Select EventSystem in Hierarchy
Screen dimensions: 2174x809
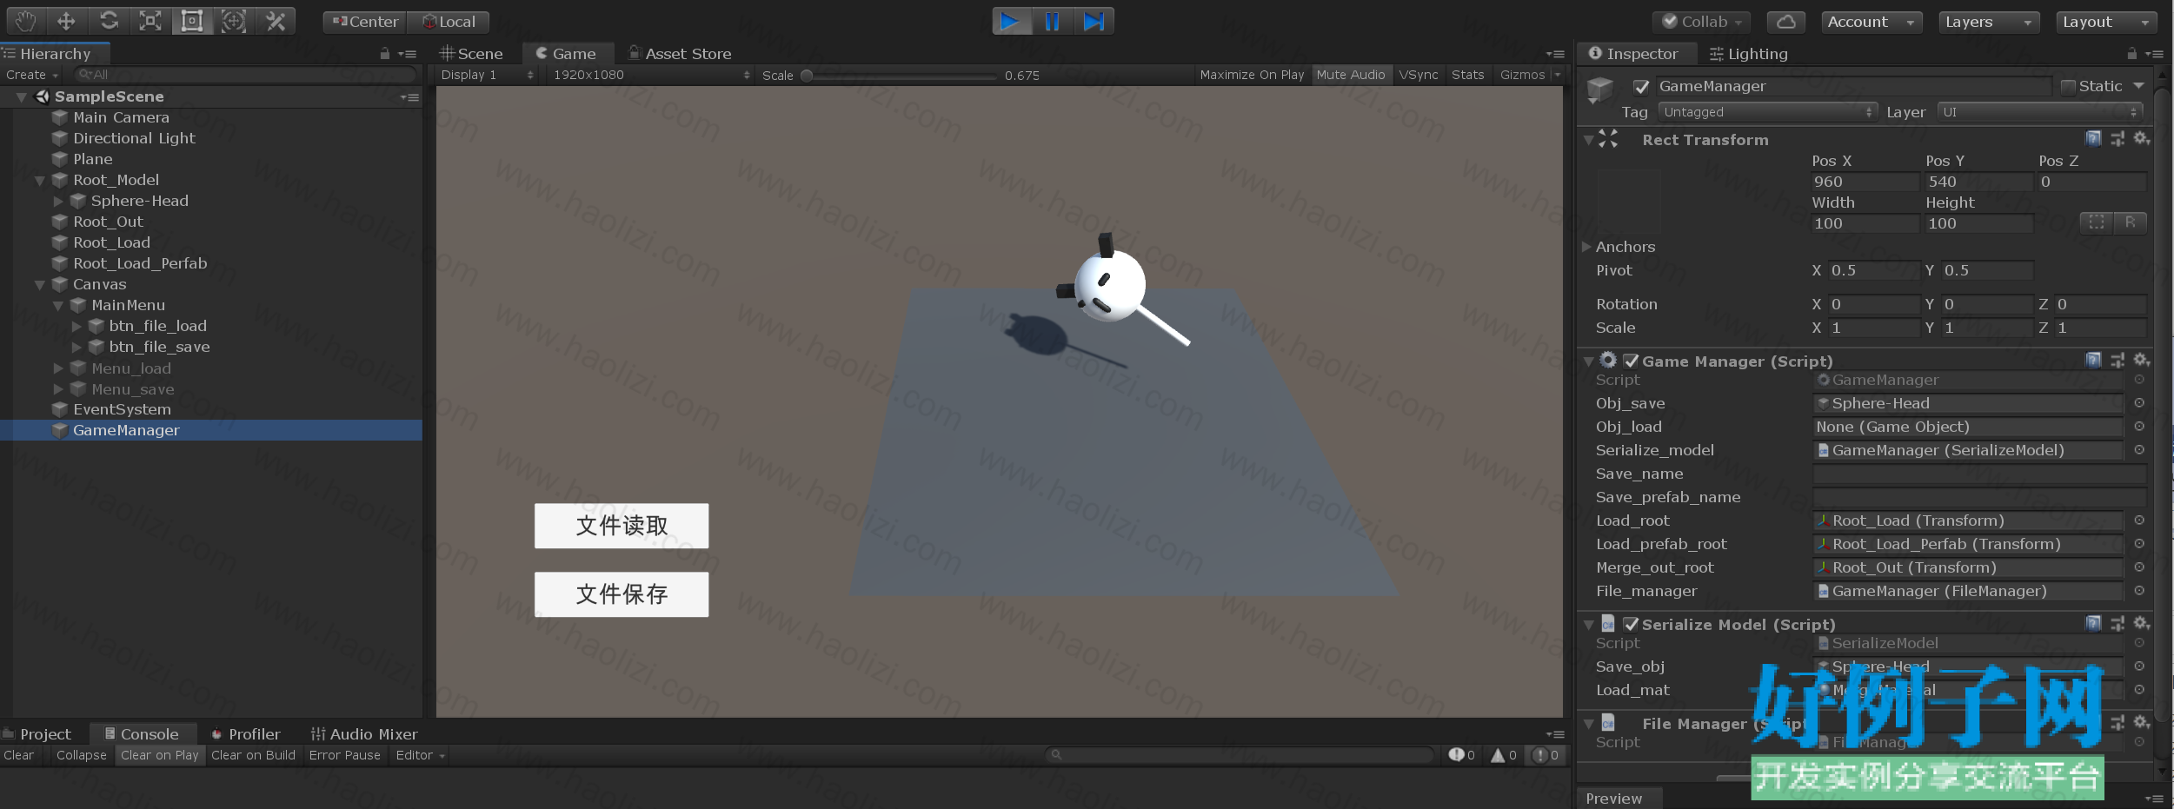pos(122,409)
